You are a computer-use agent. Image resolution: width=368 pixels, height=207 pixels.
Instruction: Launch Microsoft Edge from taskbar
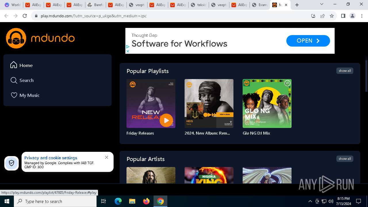coord(118,201)
